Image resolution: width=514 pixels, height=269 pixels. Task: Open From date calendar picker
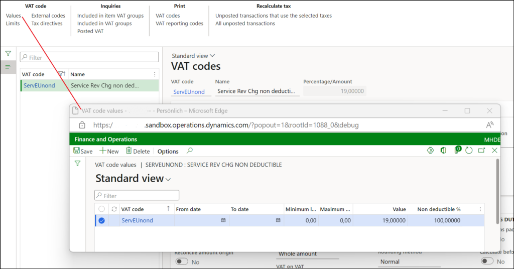click(223, 220)
